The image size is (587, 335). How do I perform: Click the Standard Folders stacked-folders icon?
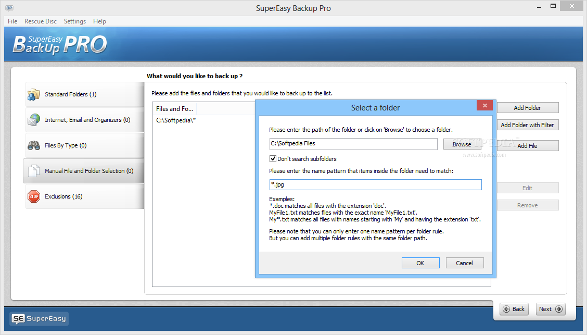point(34,94)
